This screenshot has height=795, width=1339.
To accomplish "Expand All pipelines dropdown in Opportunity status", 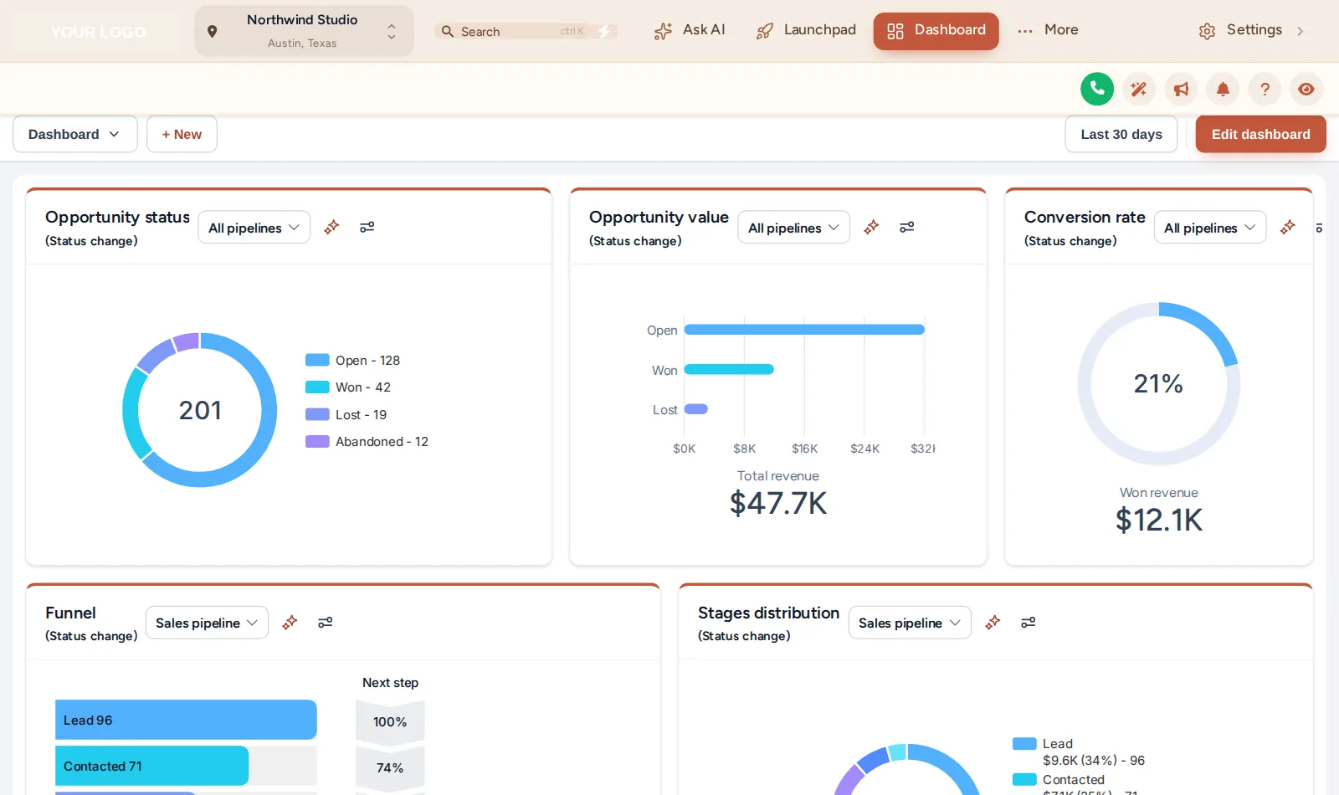I will coord(254,228).
